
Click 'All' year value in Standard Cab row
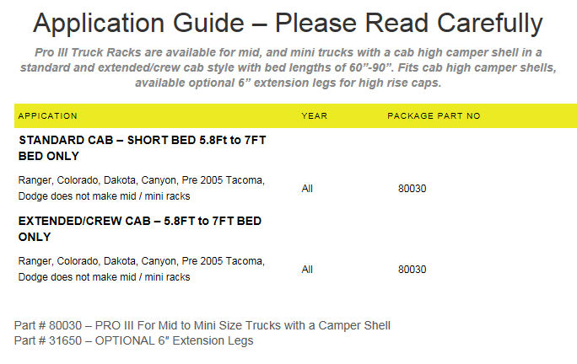[307, 189]
